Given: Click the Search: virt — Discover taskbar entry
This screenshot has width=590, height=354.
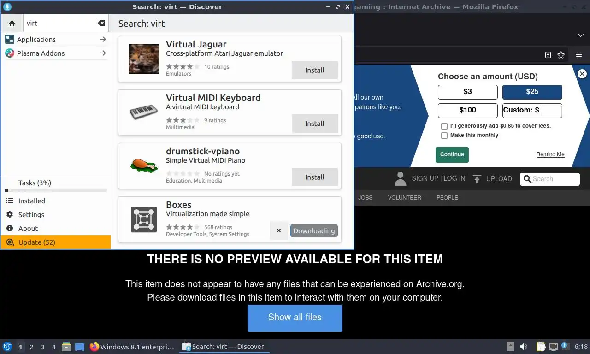Looking at the screenshot, I should click(x=224, y=347).
